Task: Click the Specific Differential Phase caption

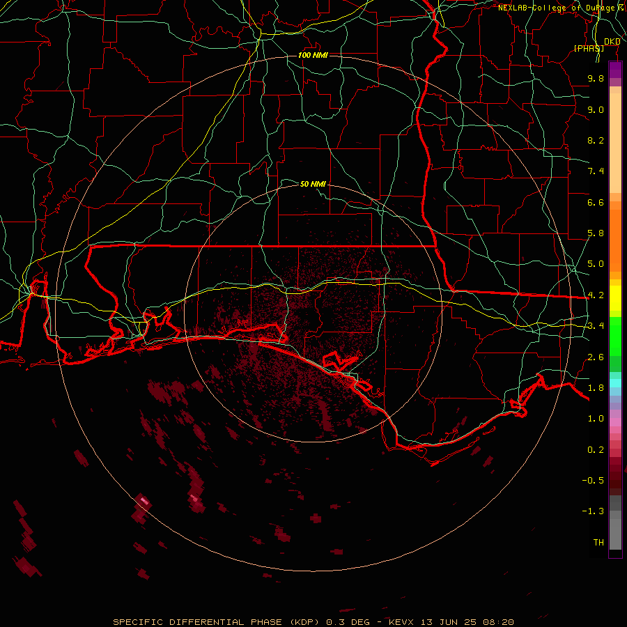Action: coord(313,622)
